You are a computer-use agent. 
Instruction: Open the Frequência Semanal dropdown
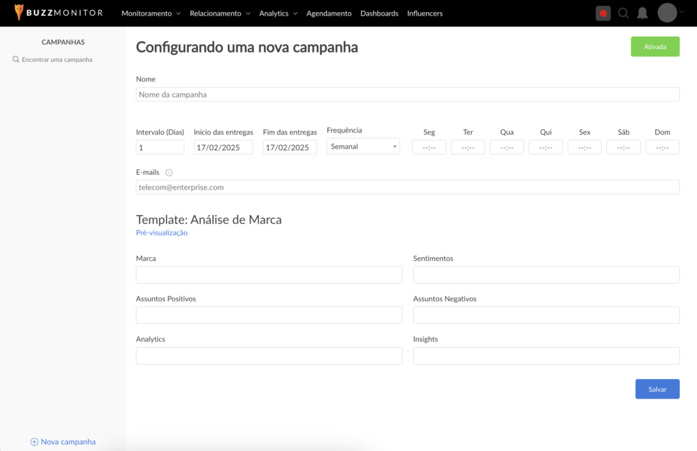[363, 147]
